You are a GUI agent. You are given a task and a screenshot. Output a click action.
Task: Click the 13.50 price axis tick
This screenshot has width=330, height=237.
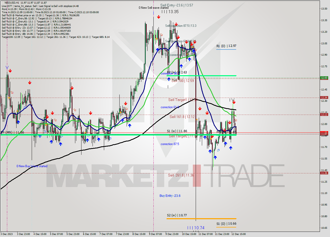[x=324, y=9]
